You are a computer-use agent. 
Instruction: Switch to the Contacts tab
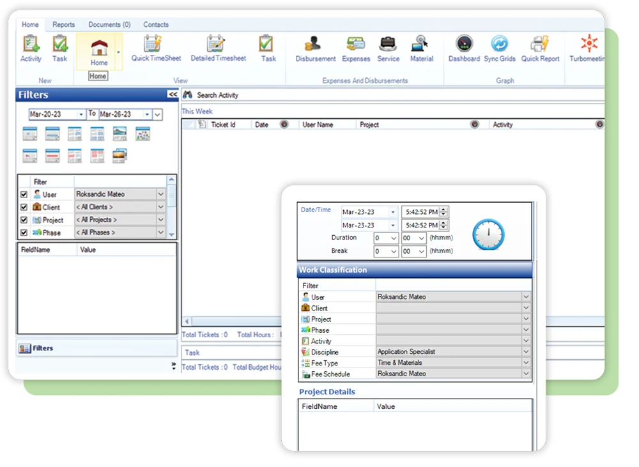point(156,24)
